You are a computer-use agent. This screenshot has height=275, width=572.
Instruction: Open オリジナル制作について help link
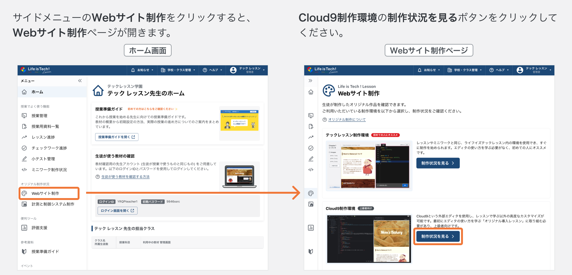point(347,120)
